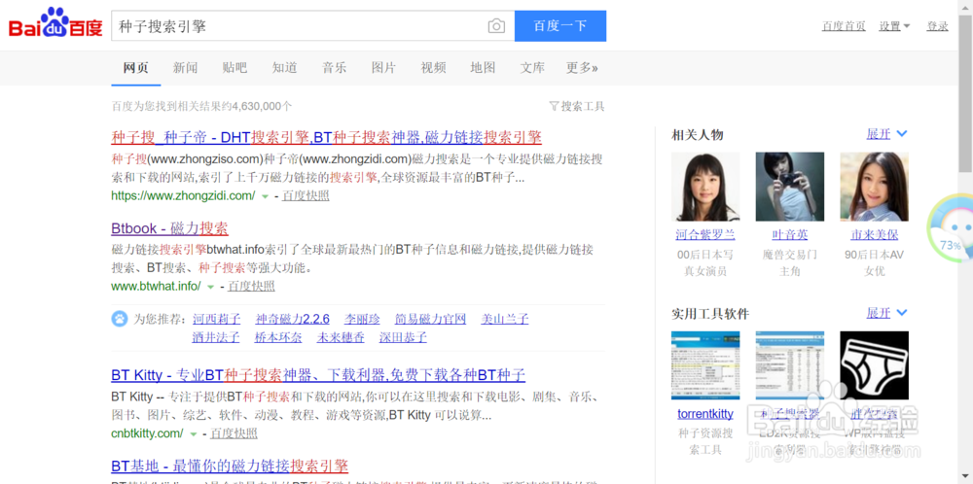Click recommended link 神奇磁力2.2.6

[292, 320]
